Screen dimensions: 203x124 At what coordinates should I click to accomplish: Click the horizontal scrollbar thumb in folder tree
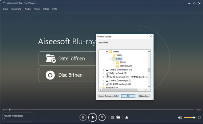point(120,90)
